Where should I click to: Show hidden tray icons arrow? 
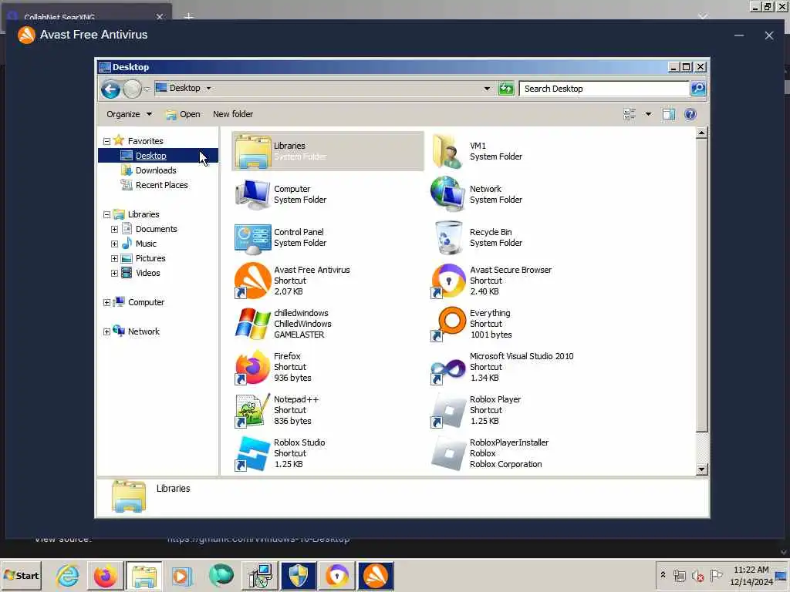point(663,575)
